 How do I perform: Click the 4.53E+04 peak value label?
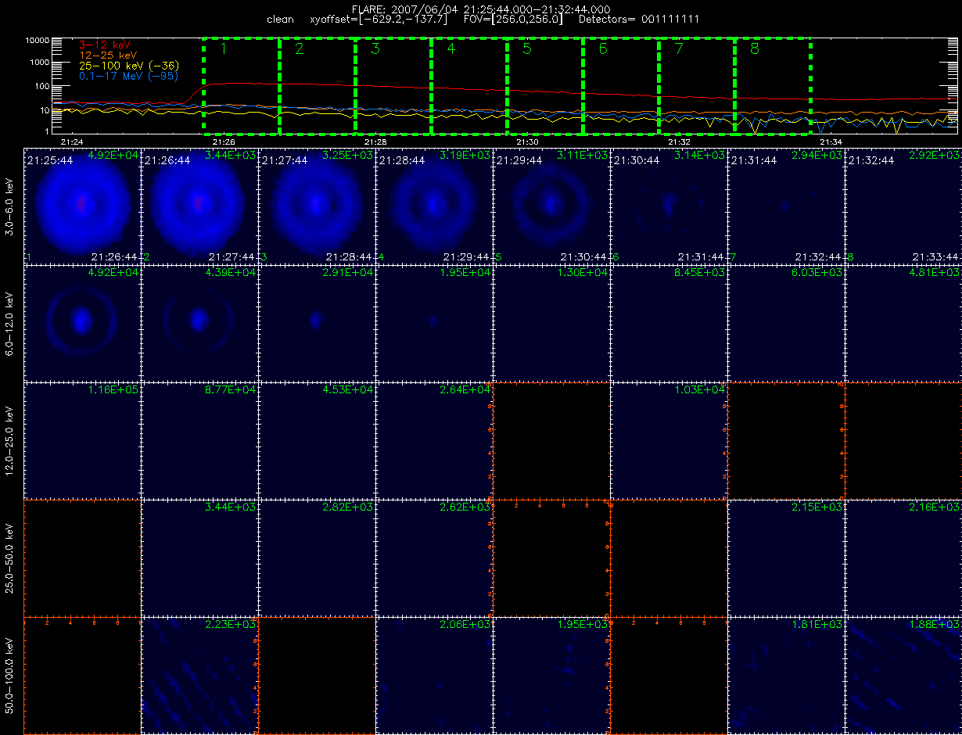pos(349,390)
